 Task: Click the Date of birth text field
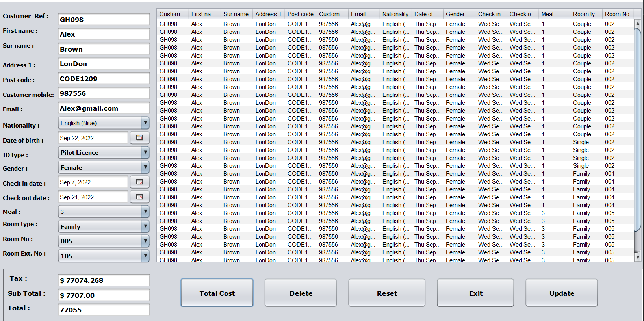[93, 138]
